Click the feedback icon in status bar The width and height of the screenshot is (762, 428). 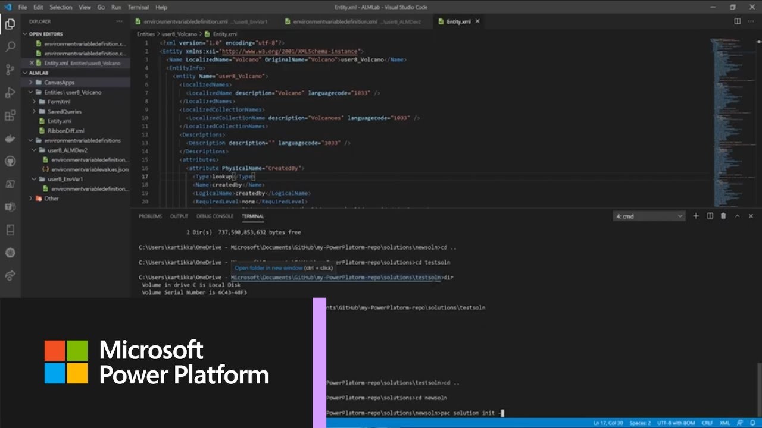[x=741, y=423]
